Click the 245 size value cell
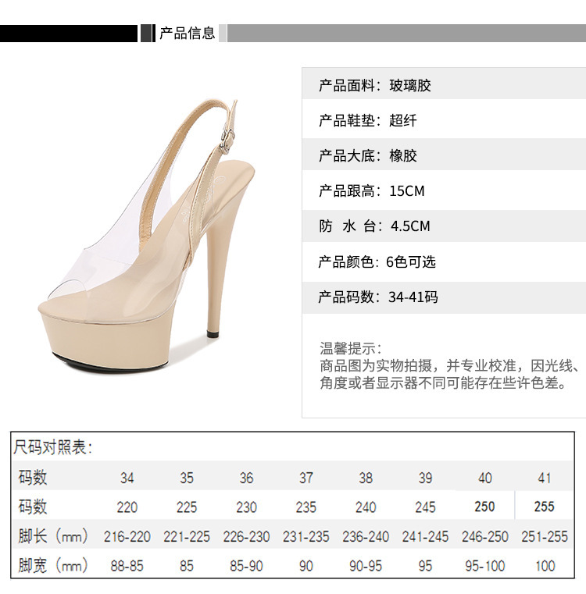Viewport: 586px width, 594px height. point(425,507)
